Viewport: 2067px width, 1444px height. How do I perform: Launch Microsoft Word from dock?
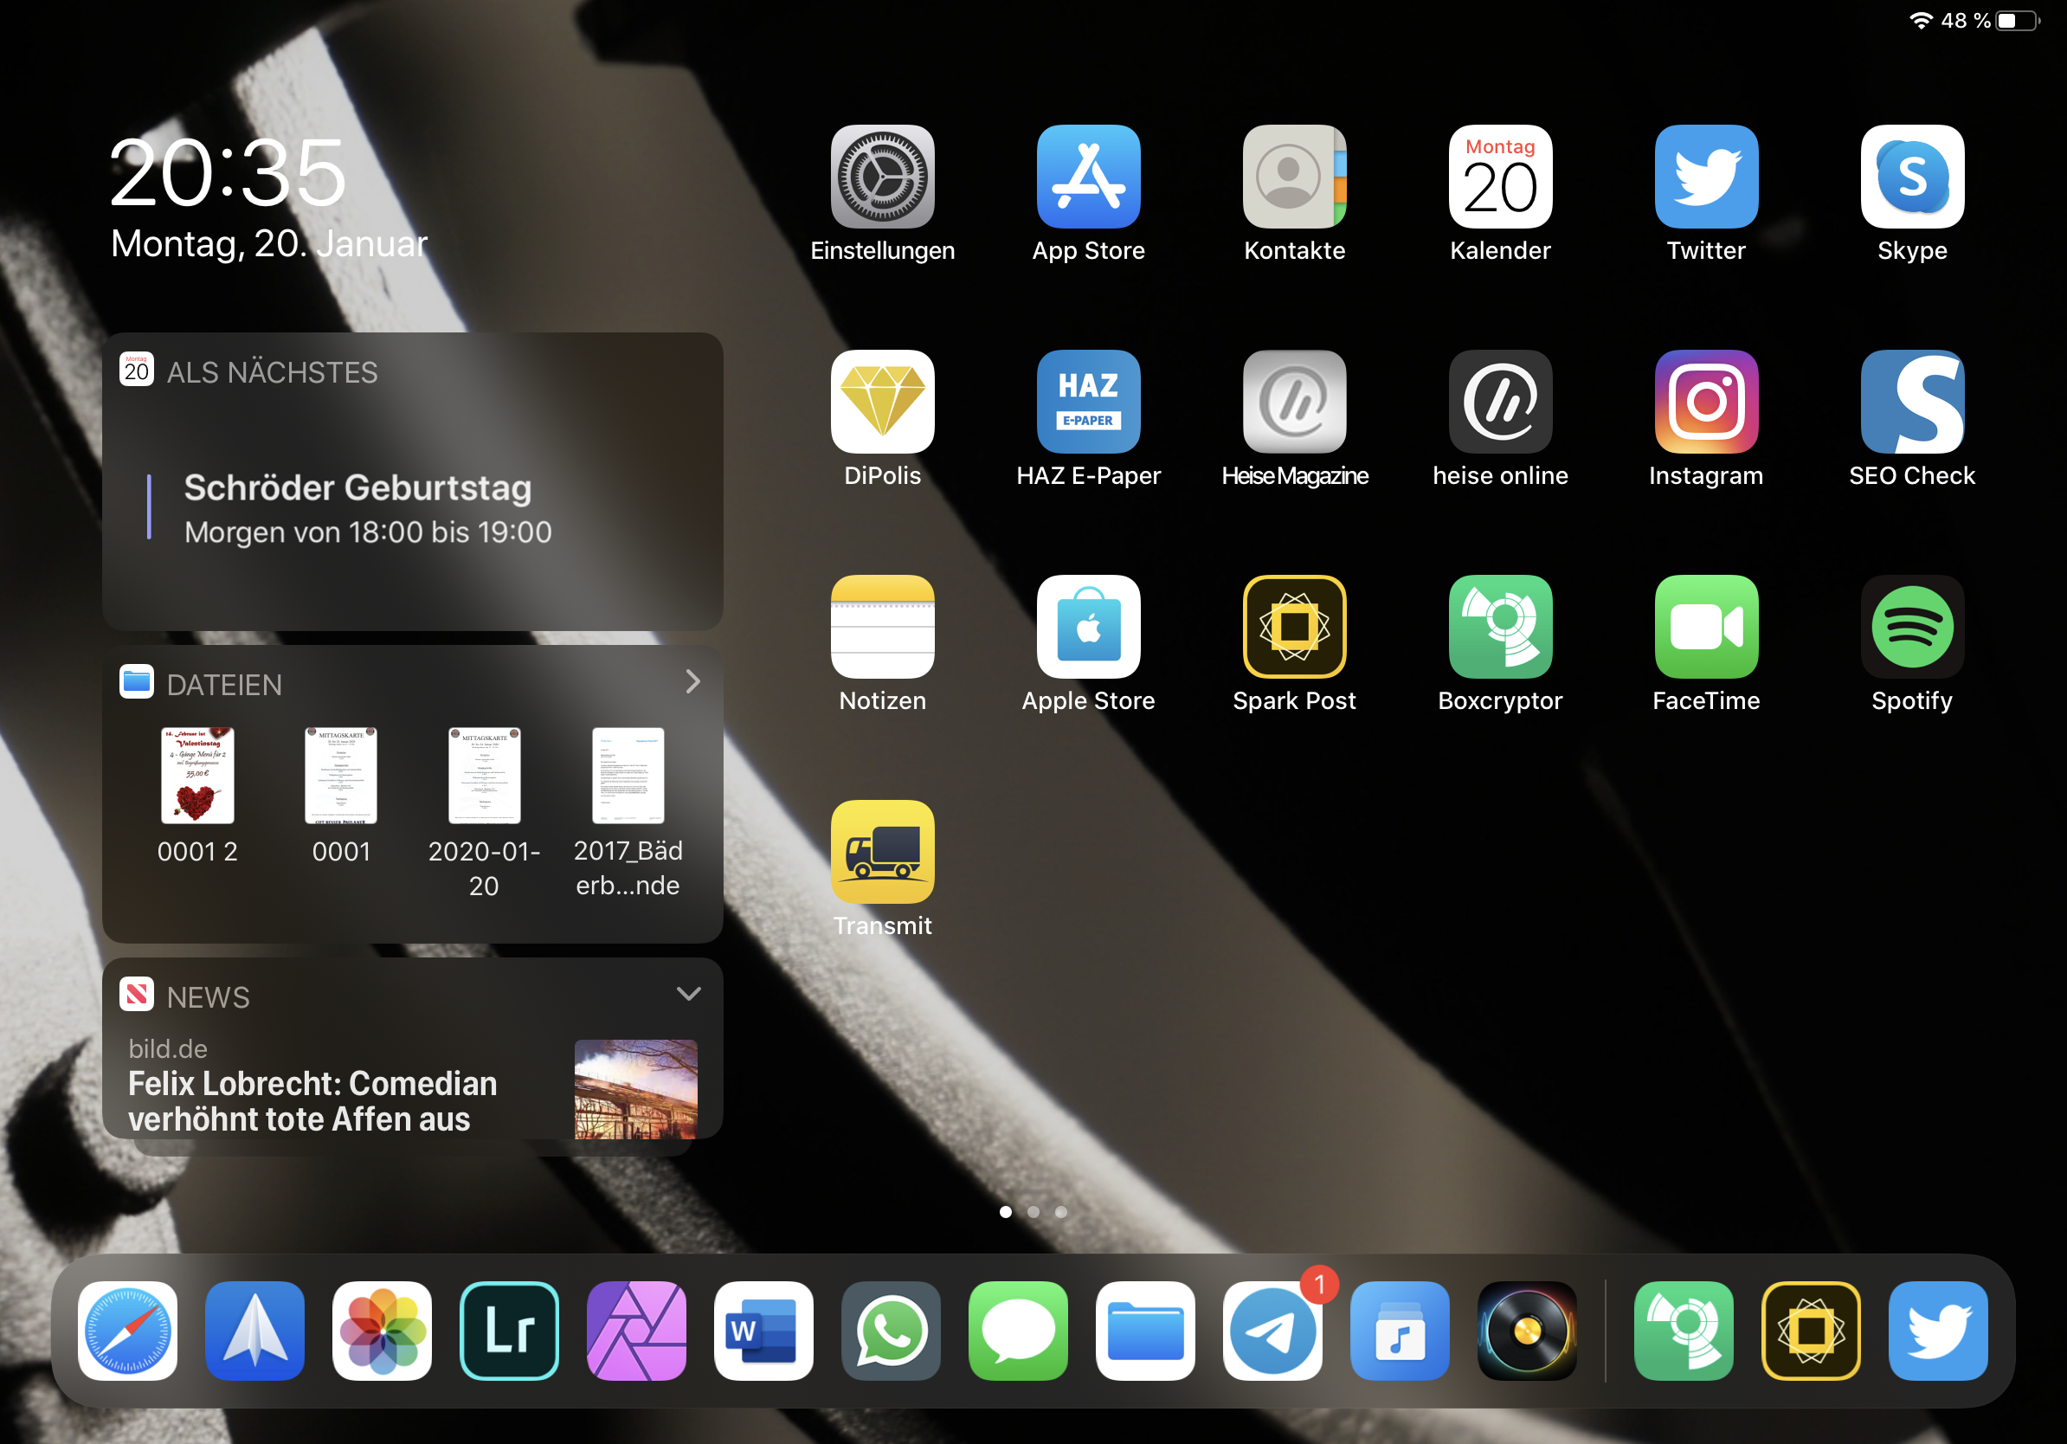point(763,1331)
